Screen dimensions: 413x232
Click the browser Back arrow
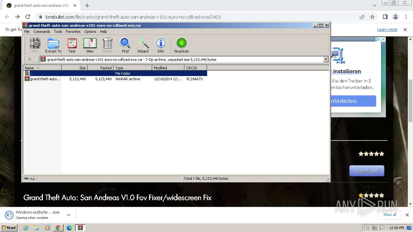[7, 17]
